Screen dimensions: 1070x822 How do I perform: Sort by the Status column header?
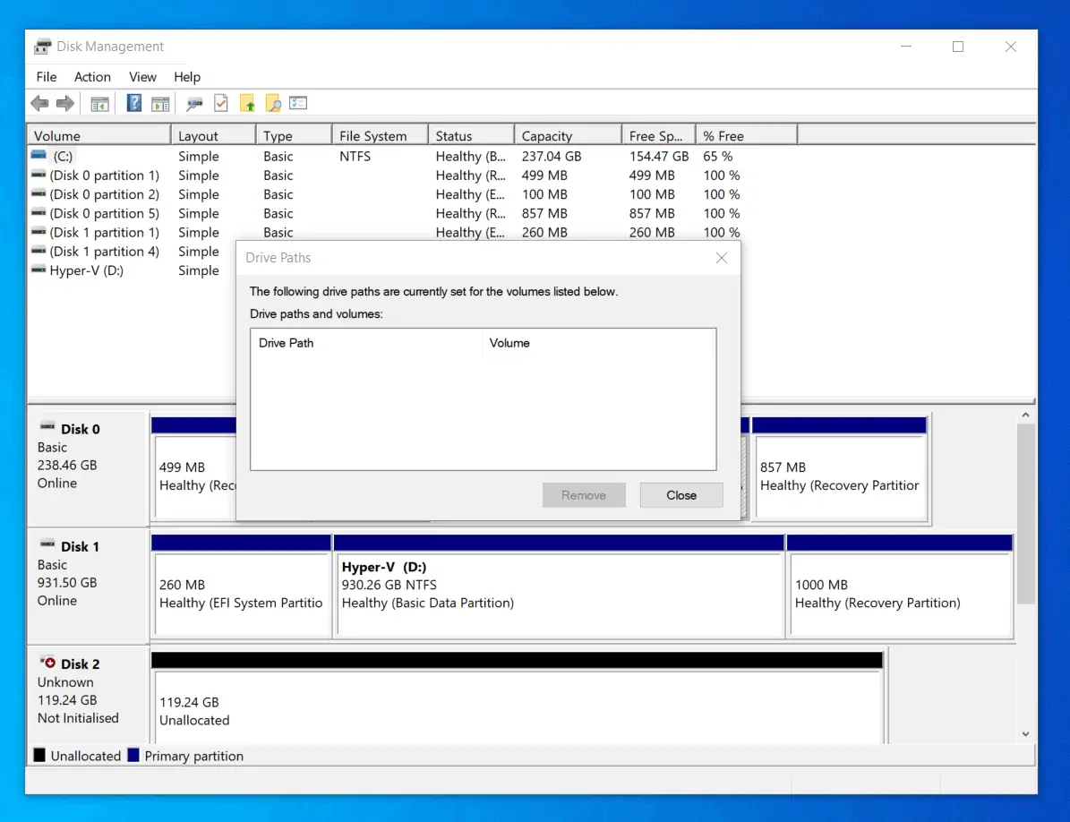(x=471, y=136)
